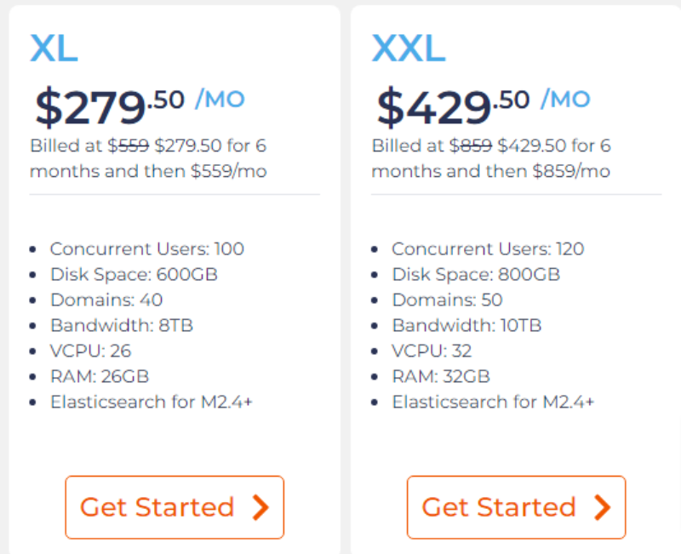Click "RAM: 26GB" list item
Screen dimensions: 681x554
coord(99,376)
